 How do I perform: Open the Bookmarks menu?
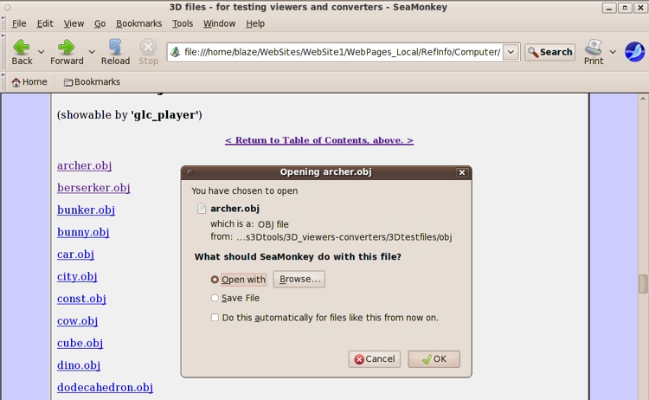point(138,23)
